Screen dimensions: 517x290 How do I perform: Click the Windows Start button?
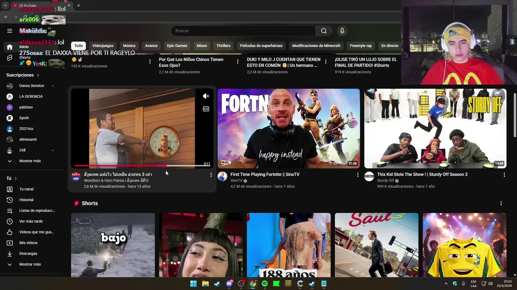pyautogui.click(x=193, y=284)
